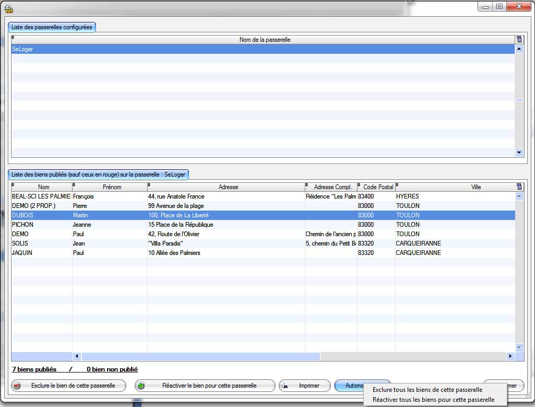Click sort arrows icon on Nom de la passerelle header

[x=13, y=38]
